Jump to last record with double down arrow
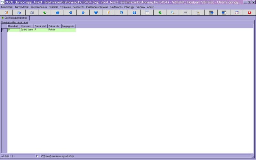256x160 pixels. click(96, 12)
